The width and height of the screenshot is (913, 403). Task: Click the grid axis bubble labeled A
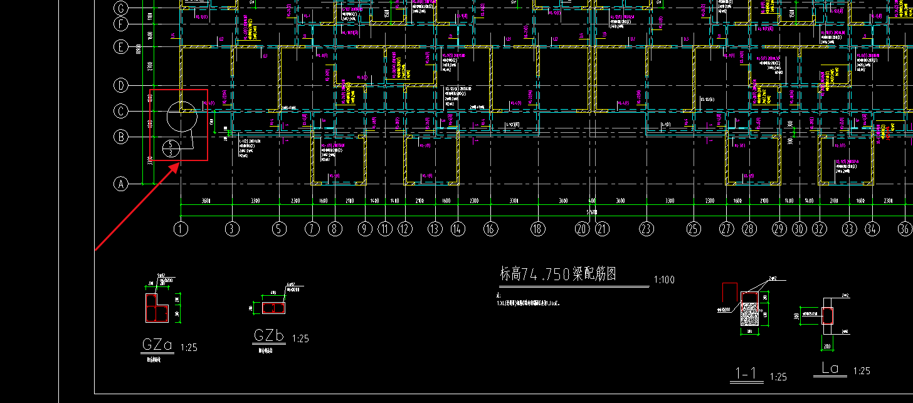(120, 184)
